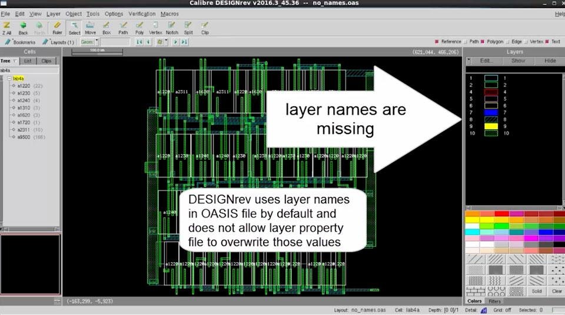Open the Verification menu

pyautogui.click(x=142, y=14)
